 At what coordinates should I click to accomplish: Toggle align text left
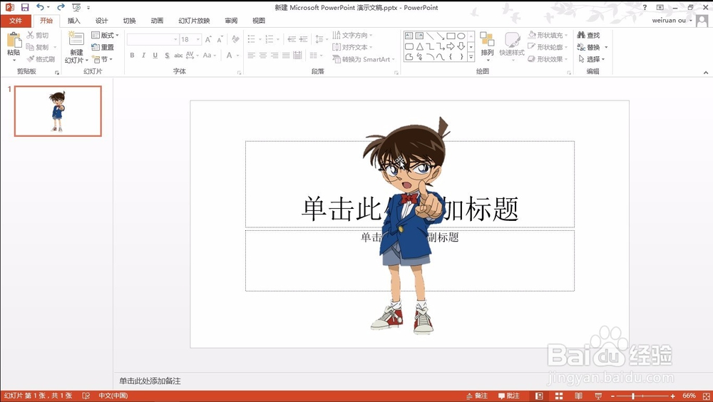tap(252, 56)
